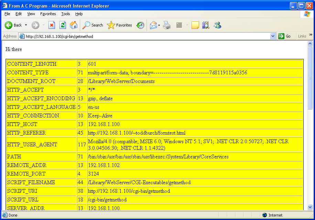The width and height of the screenshot is (315, 220).
Task: Expand the Edit button dropdown arrow
Action: [187, 25]
